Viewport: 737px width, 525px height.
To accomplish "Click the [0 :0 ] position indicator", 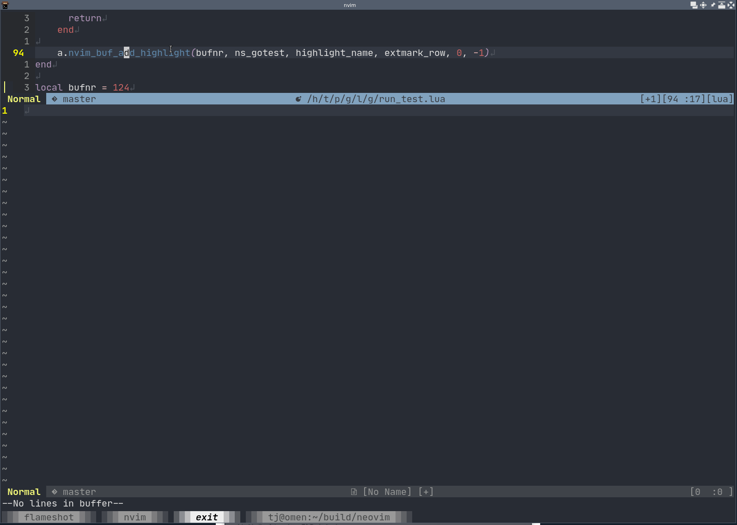I will (712, 492).
